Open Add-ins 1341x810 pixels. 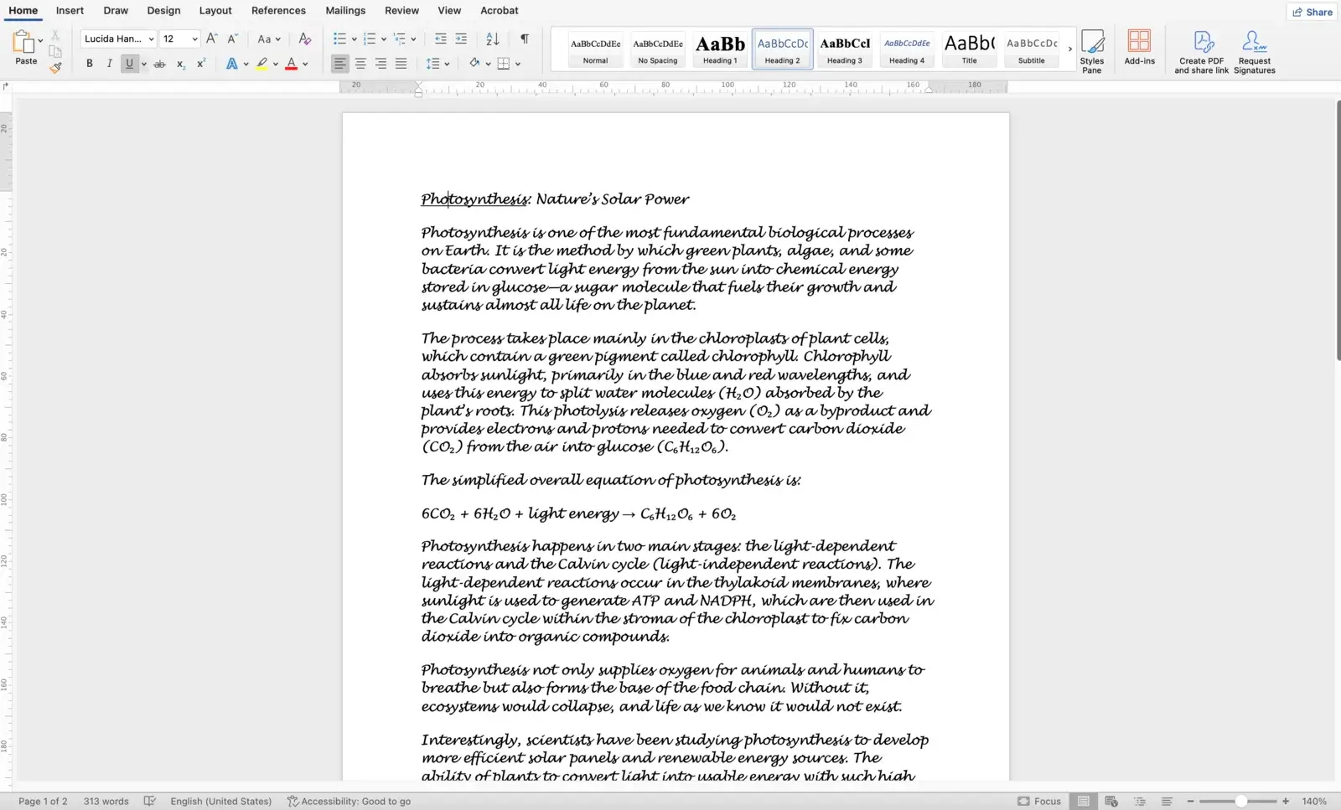(1139, 48)
